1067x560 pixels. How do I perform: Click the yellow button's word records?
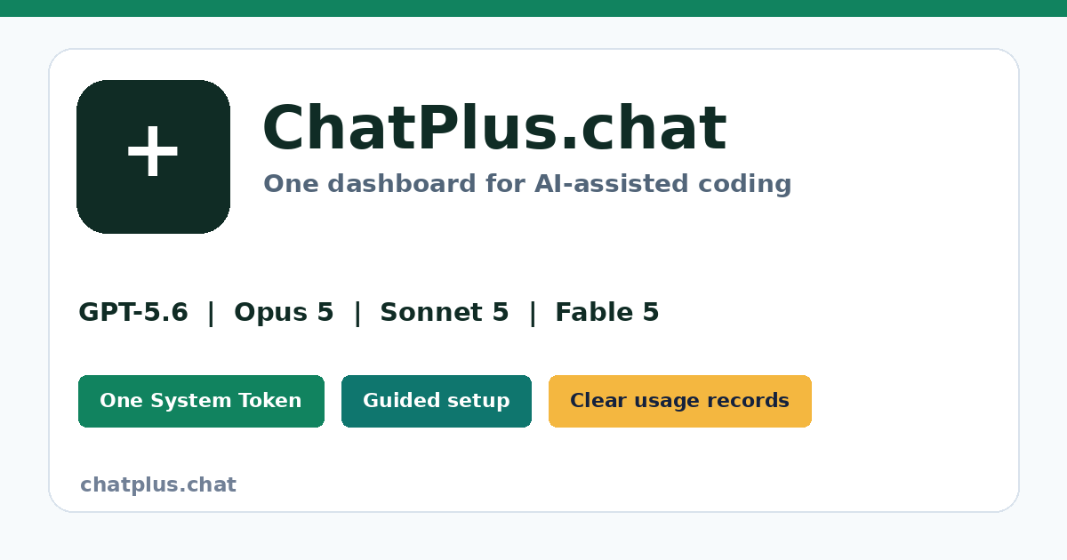point(754,401)
